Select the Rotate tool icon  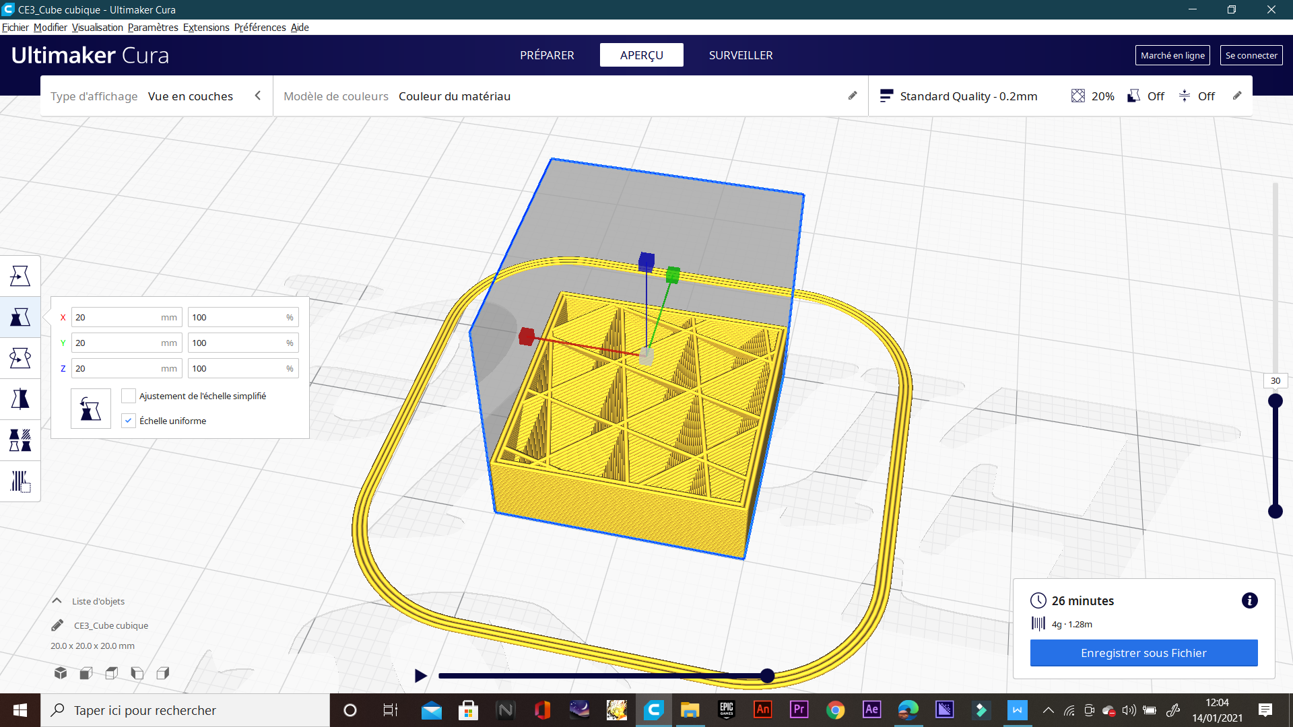pos(20,358)
